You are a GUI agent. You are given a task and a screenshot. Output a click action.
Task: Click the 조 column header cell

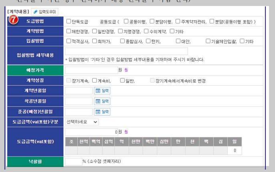point(71,142)
